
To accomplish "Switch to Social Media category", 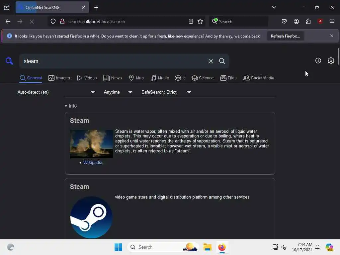I will click(x=259, y=78).
